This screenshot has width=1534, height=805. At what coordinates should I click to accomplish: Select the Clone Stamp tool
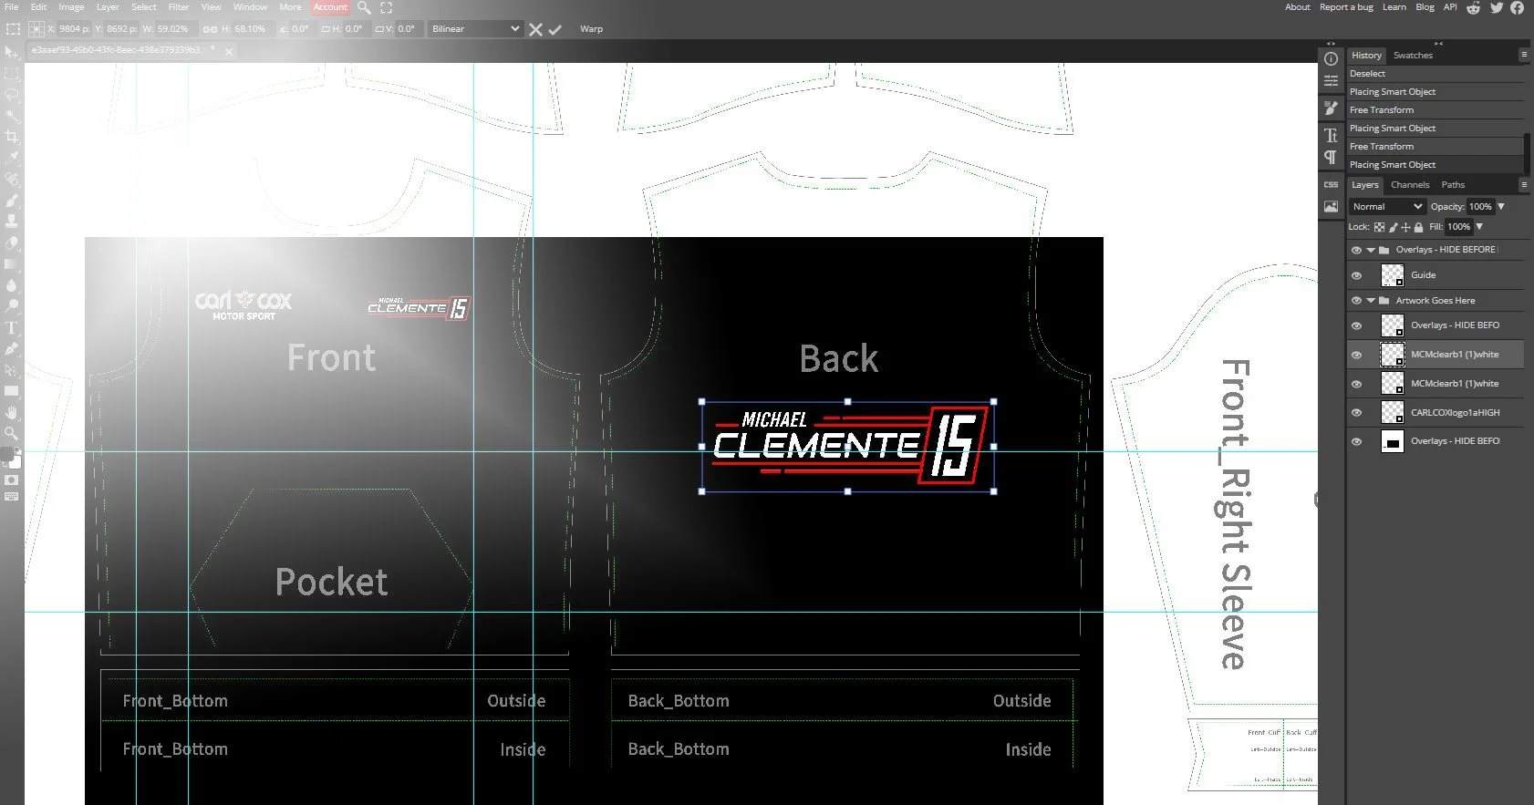[x=12, y=221]
